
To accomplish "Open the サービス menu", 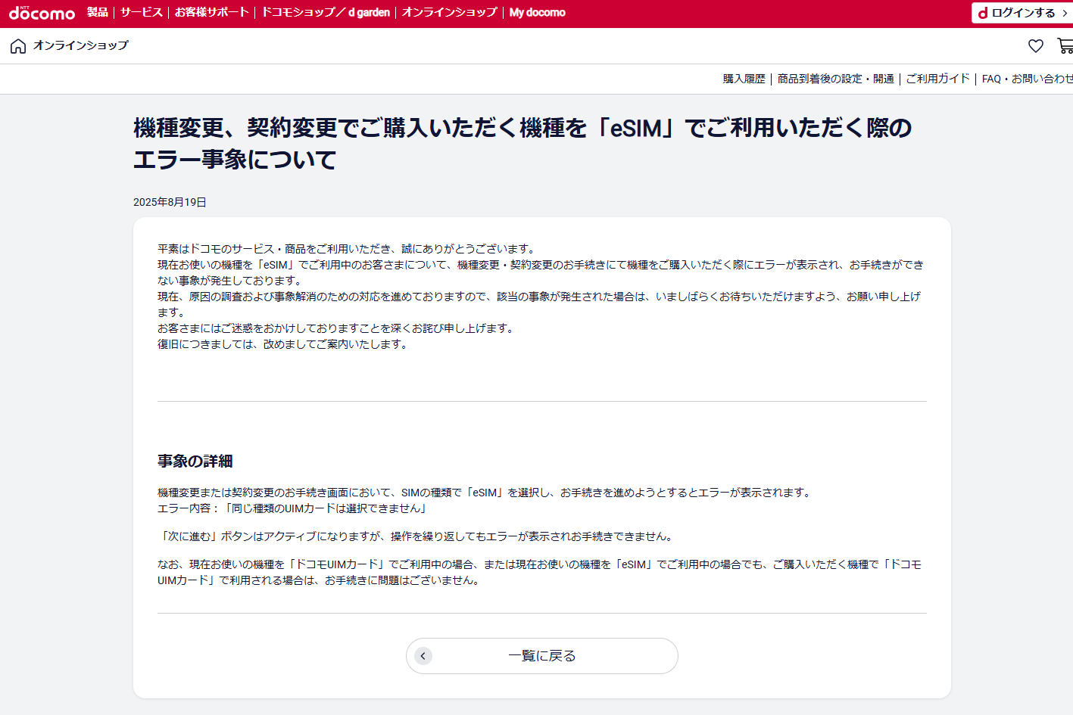I will (x=142, y=12).
